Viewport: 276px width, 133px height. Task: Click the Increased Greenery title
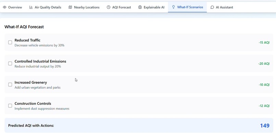tap(30, 83)
